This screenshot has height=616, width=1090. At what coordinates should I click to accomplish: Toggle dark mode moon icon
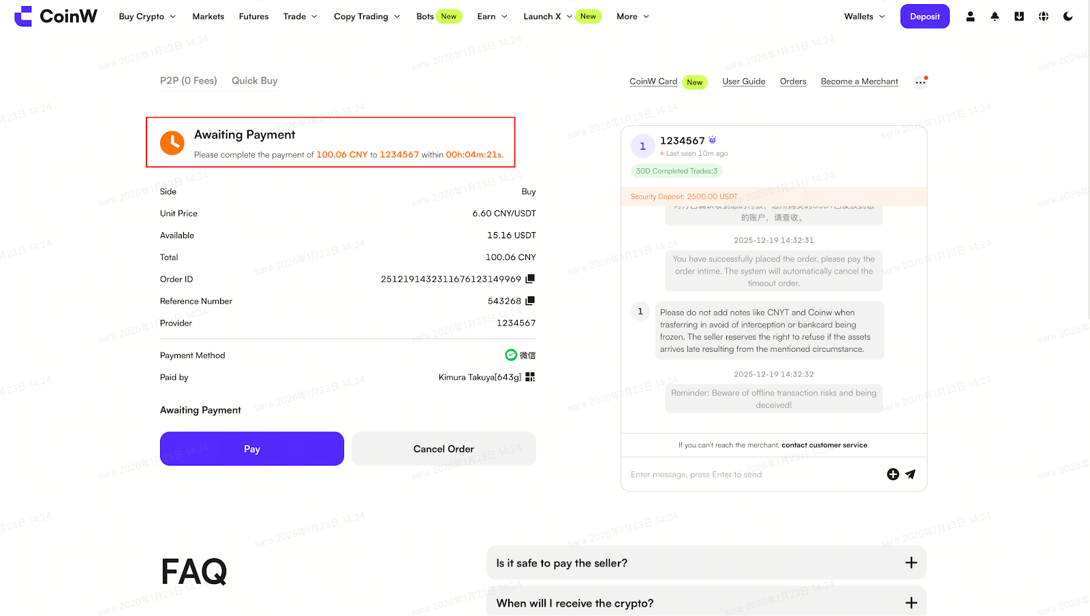tap(1068, 16)
